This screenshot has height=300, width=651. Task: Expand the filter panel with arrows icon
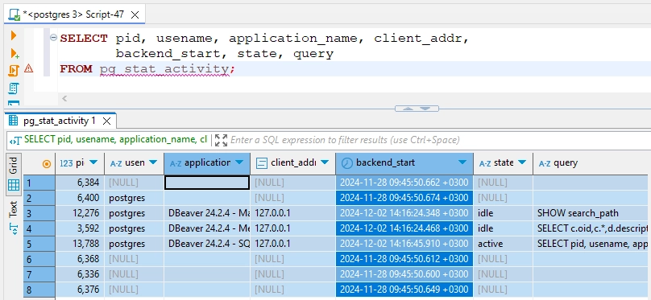coord(221,140)
